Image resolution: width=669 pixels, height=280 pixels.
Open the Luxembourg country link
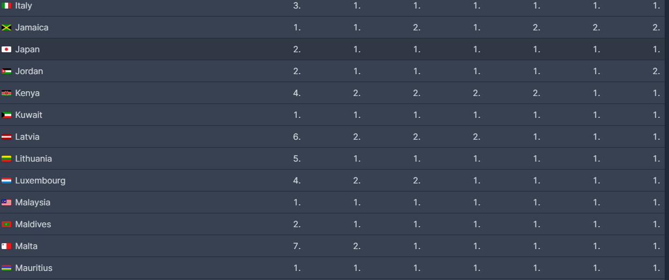40,180
